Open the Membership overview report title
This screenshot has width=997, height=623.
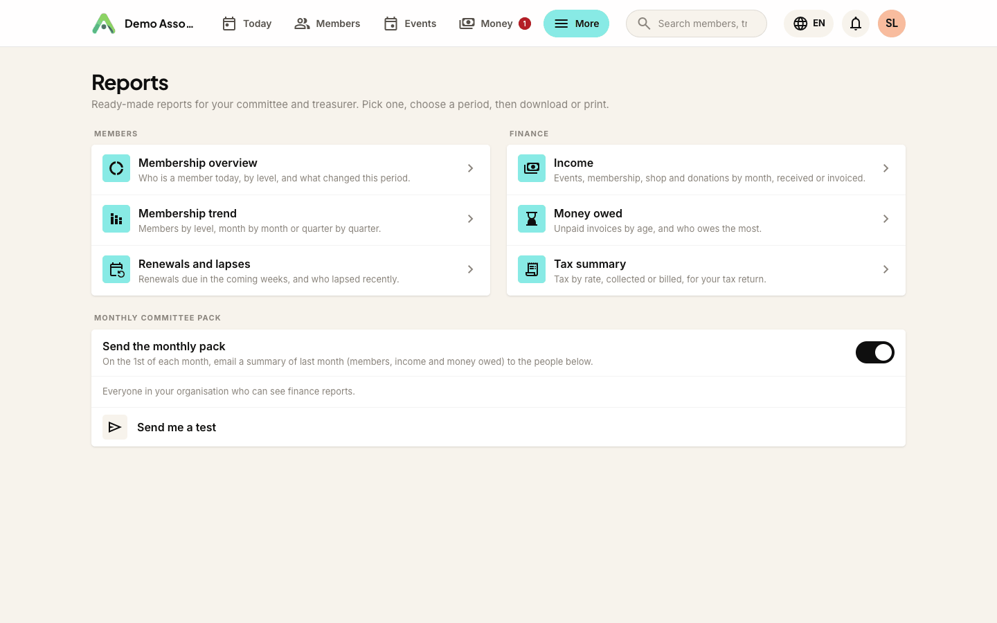[x=198, y=163]
